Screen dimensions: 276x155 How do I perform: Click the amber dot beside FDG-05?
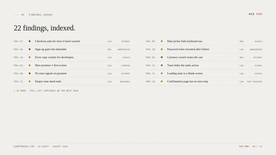(162, 41)
